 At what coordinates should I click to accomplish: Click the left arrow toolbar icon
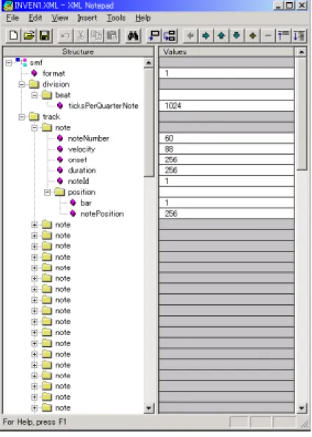pos(191,36)
